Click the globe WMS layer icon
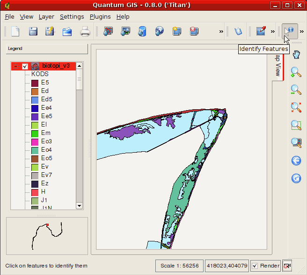This screenshot has width=307, height=275. (x=160, y=31)
